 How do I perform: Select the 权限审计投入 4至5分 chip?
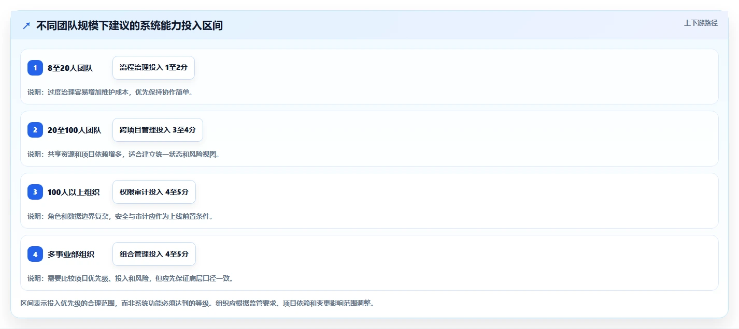[154, 192]
